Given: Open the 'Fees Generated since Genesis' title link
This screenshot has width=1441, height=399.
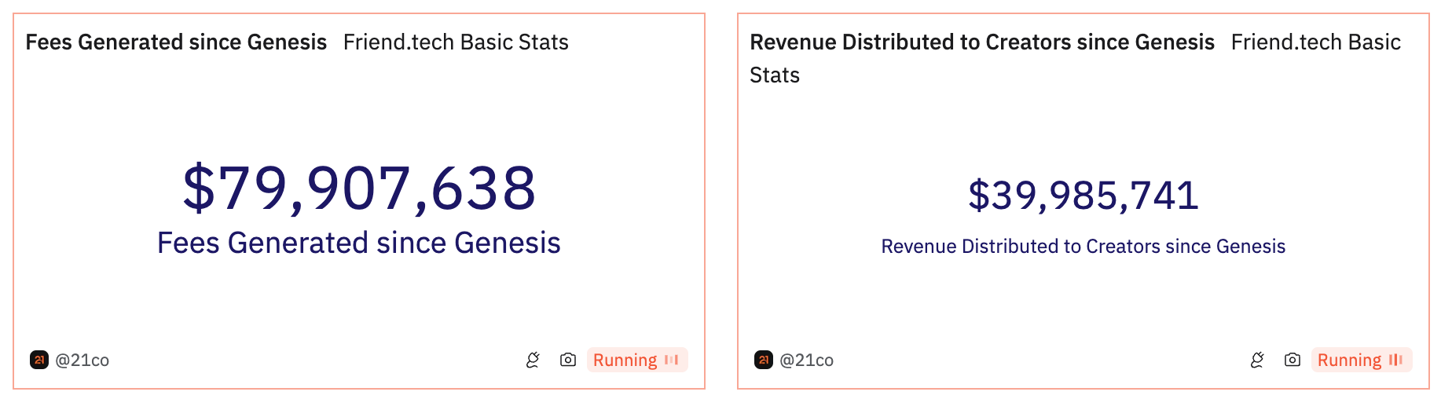Looking at the screenshot, I should 176,42.
